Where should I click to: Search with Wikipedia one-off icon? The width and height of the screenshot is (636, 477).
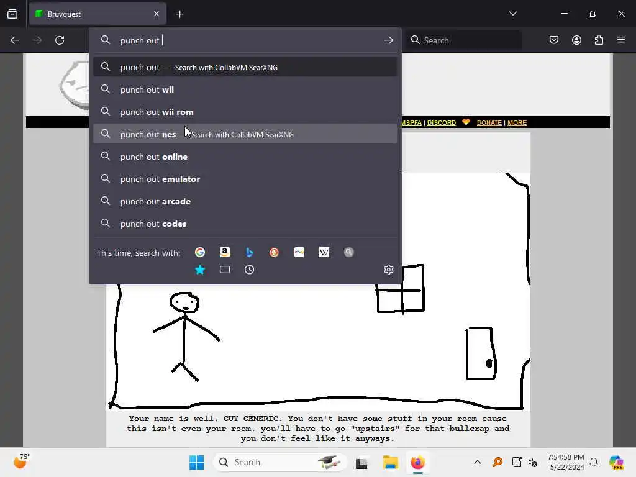(324, 252)
